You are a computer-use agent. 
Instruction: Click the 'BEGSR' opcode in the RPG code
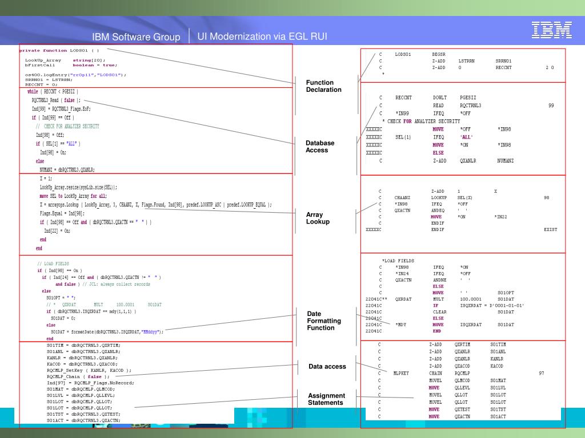[x=439, y=54]
